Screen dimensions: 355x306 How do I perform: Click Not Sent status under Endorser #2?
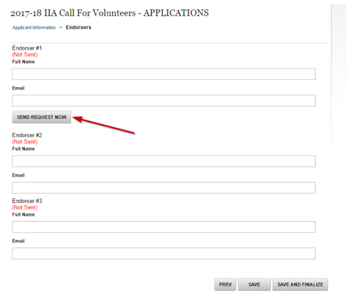(25, 142)
